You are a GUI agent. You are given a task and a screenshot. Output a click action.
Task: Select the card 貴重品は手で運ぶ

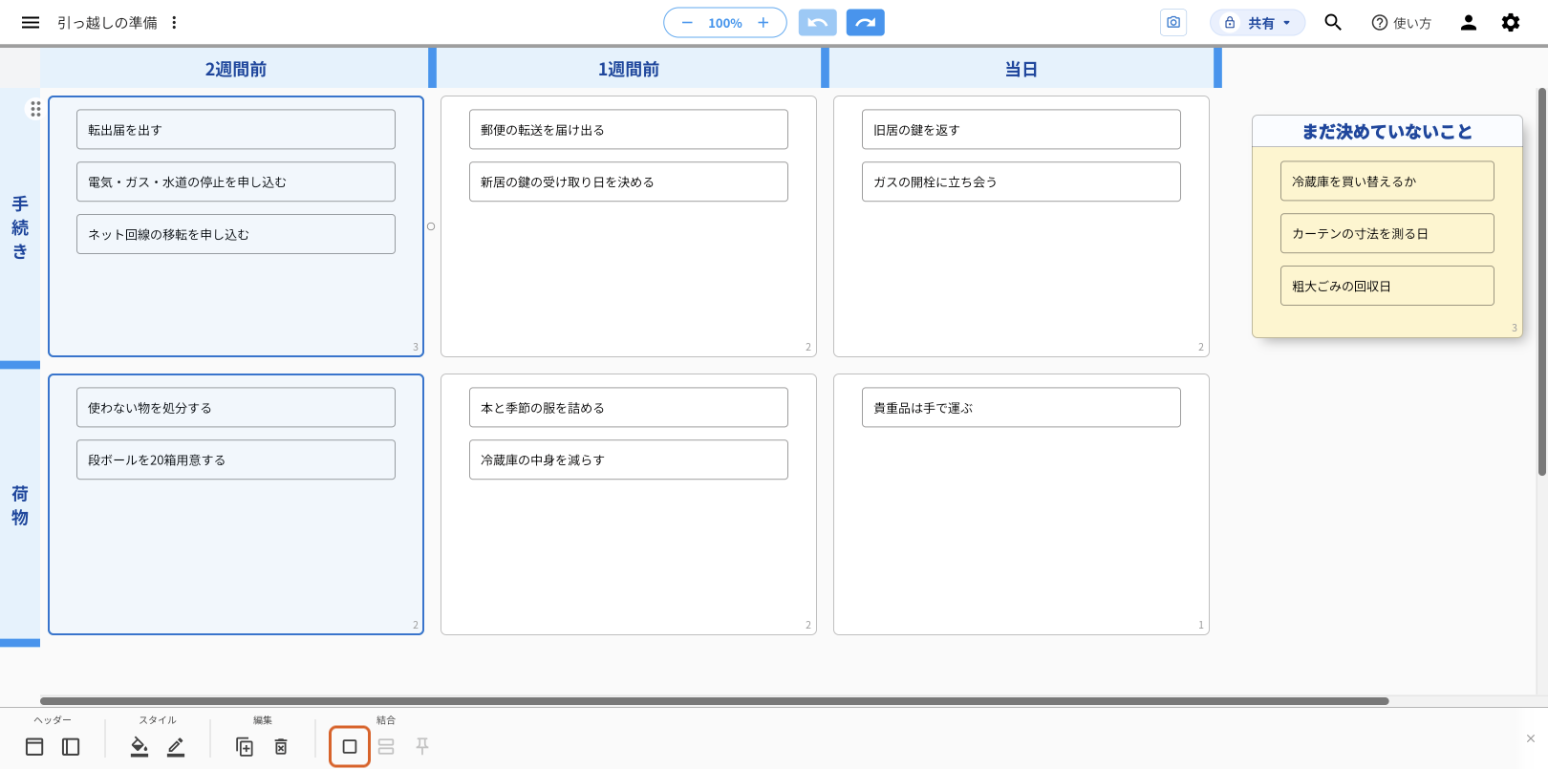tap(1021, 408)
